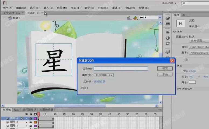209x129 pixels.
Task: Toggle lock on 图层 3
Action: [31, 122]
